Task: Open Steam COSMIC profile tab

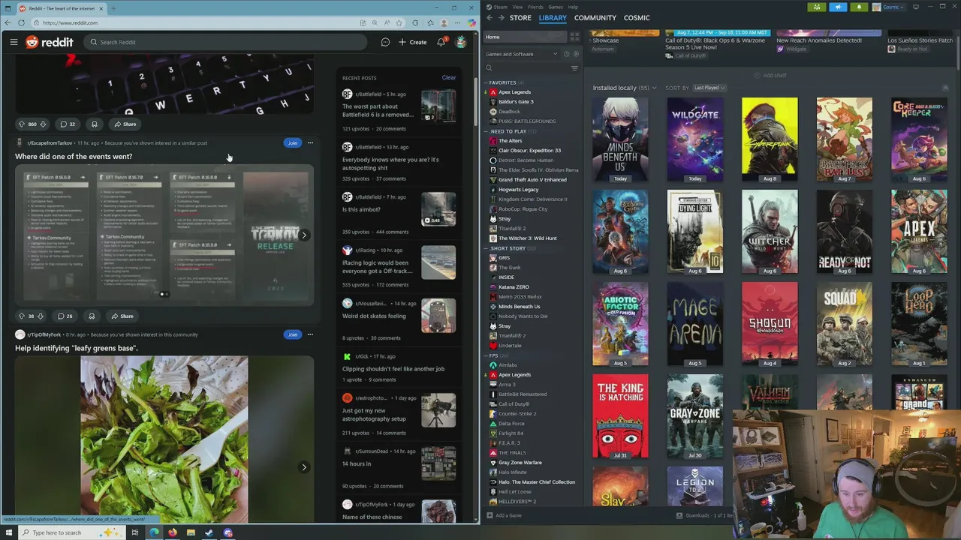Action: [637, 17]
